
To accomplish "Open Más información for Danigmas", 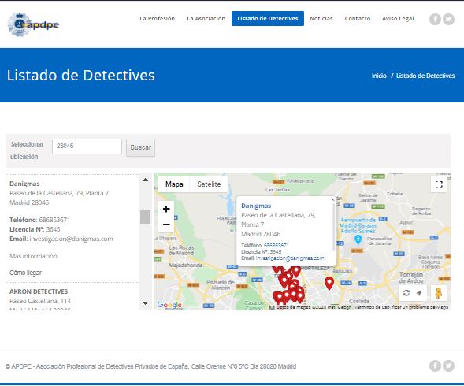I will pyautogui.click(x=33, y=256).
